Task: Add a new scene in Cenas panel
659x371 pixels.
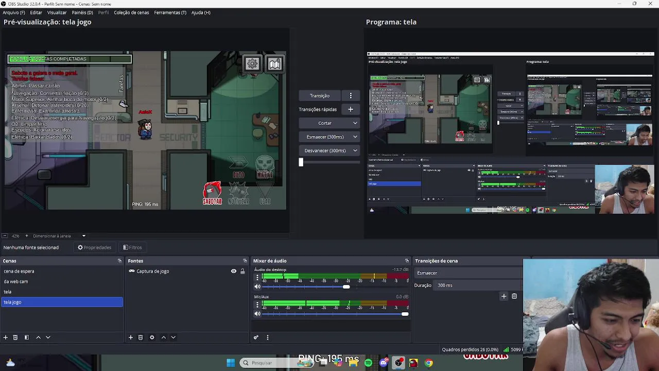Action: tap(6, 337)
